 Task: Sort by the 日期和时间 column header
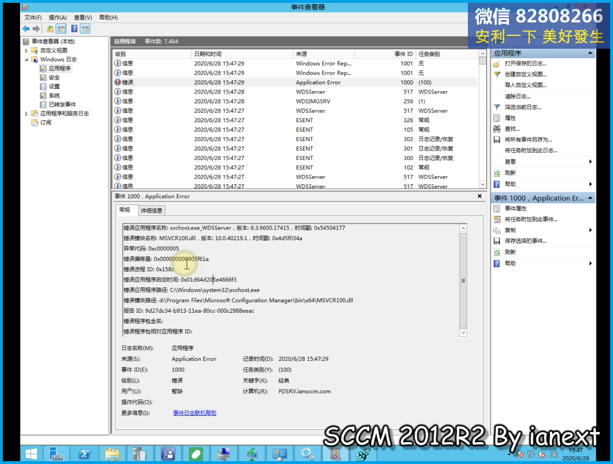(x=243, y=54)
